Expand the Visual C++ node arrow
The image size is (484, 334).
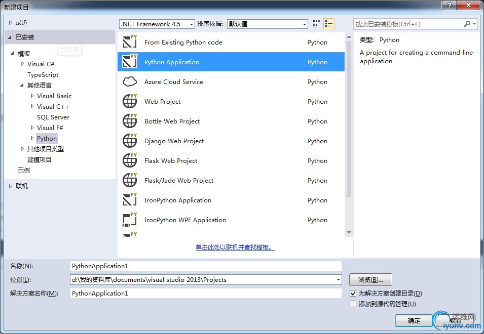click(x=32, y=106)
